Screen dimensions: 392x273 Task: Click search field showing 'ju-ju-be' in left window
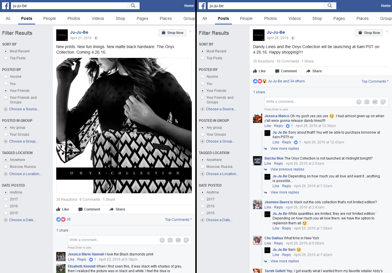pyautogui.click(x=69, y=6)
